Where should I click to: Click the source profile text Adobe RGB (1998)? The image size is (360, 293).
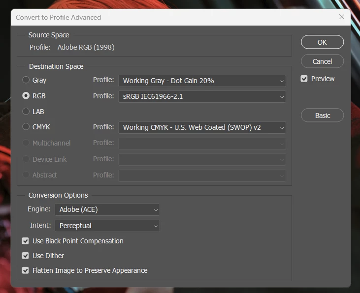pos(86,47)
